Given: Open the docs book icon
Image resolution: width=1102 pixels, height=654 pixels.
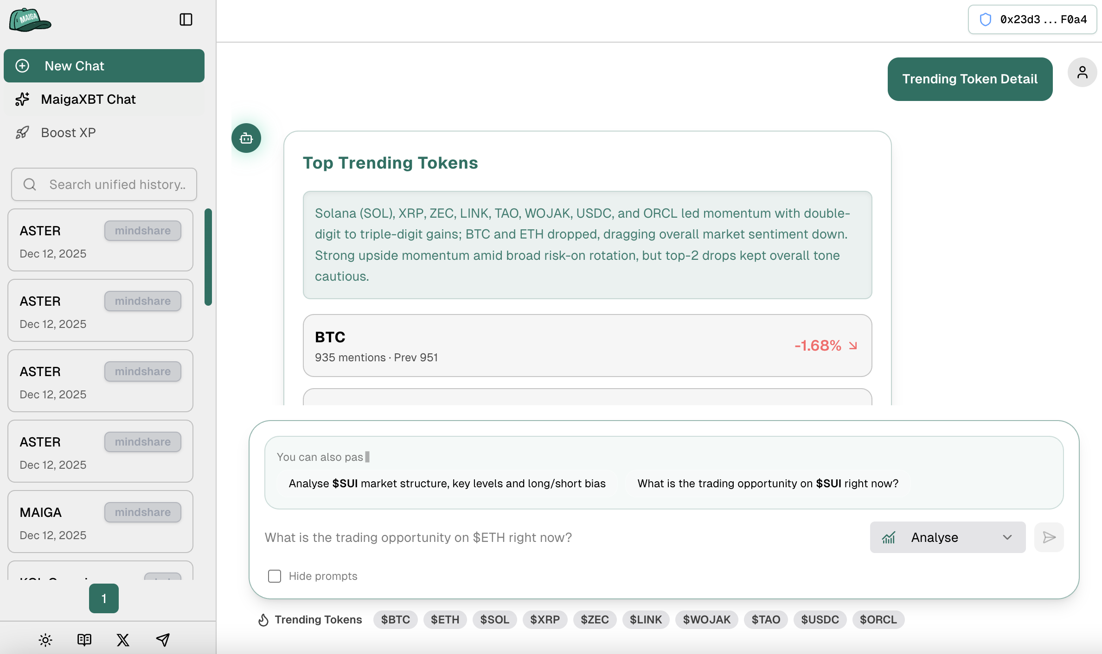Looking at the screenshot, I should (x=84, y=640).
